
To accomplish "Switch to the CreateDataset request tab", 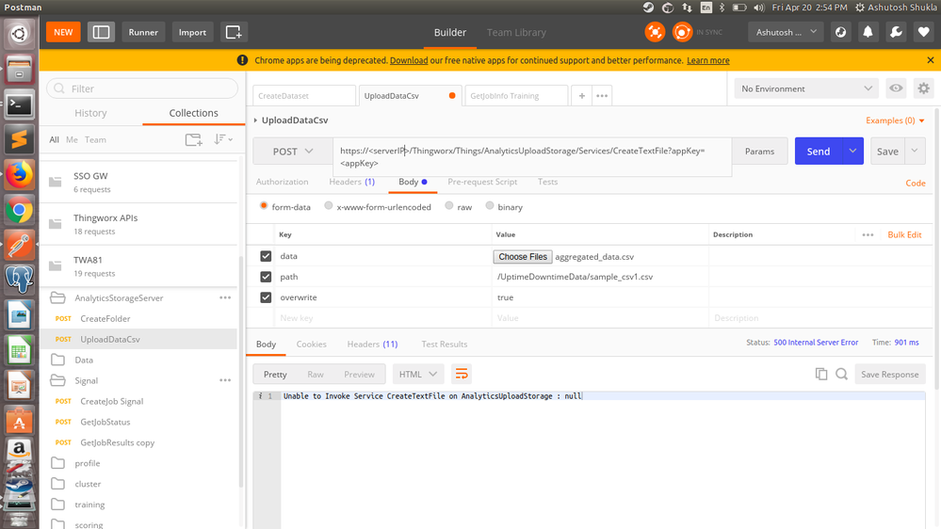I will [303, 96].
